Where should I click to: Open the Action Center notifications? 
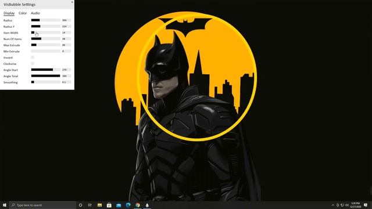[366, 205]
